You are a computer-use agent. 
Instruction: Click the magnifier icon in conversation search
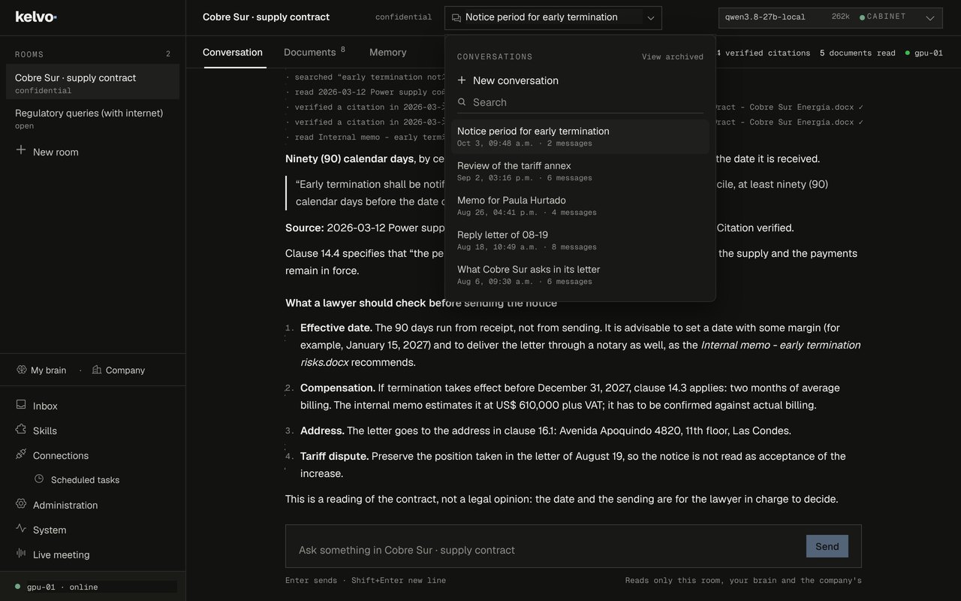point(462,102)
